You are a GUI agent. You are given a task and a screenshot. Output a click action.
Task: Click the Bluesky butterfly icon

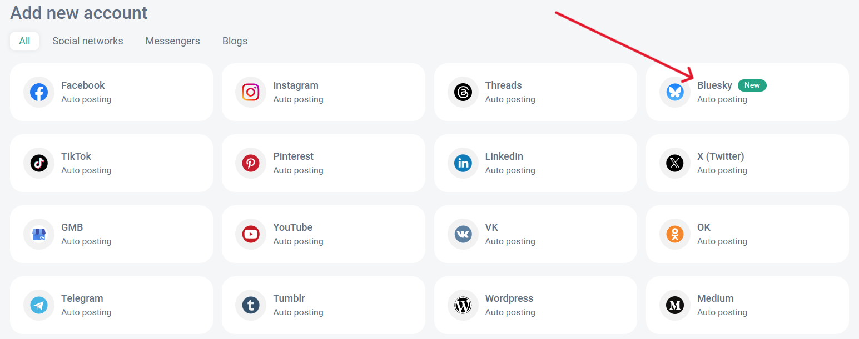674,92
